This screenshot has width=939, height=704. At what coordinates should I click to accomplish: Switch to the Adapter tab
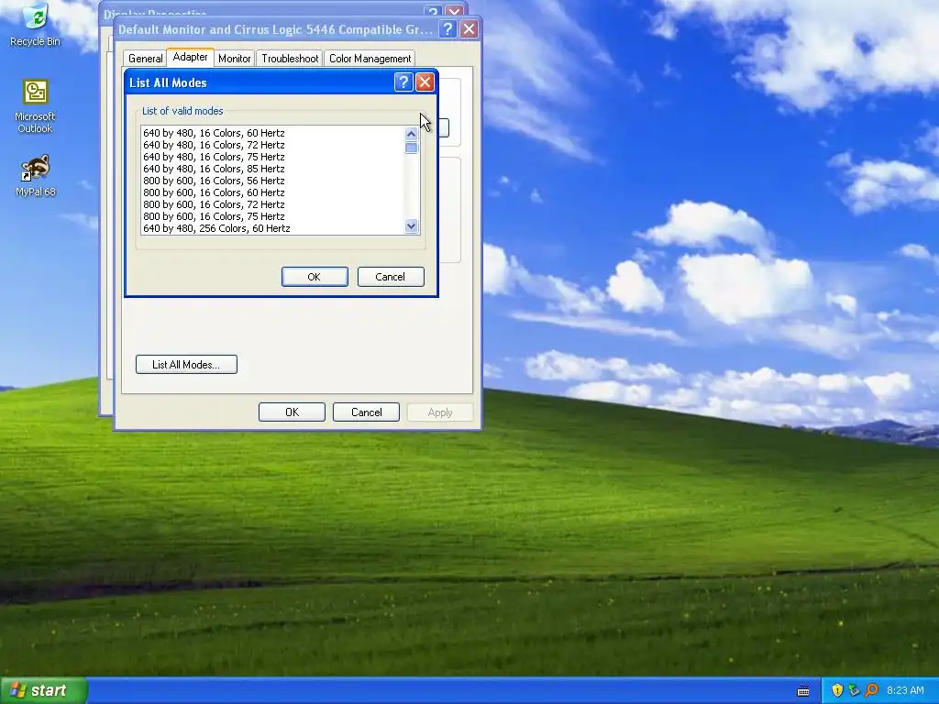pos(190,57)
